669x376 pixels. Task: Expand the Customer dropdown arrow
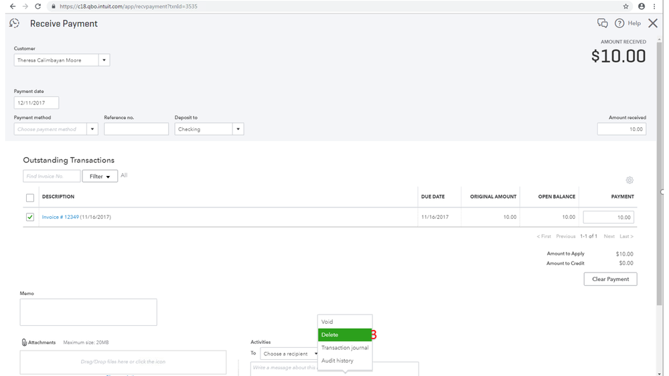[104, 60]
